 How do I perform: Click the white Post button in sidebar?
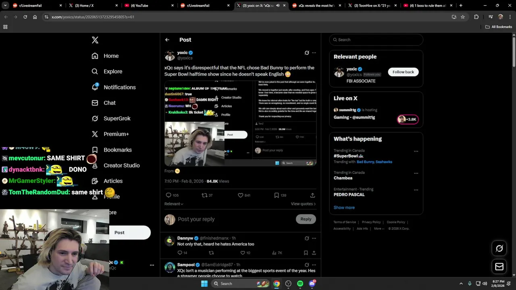tap(130, 232)
